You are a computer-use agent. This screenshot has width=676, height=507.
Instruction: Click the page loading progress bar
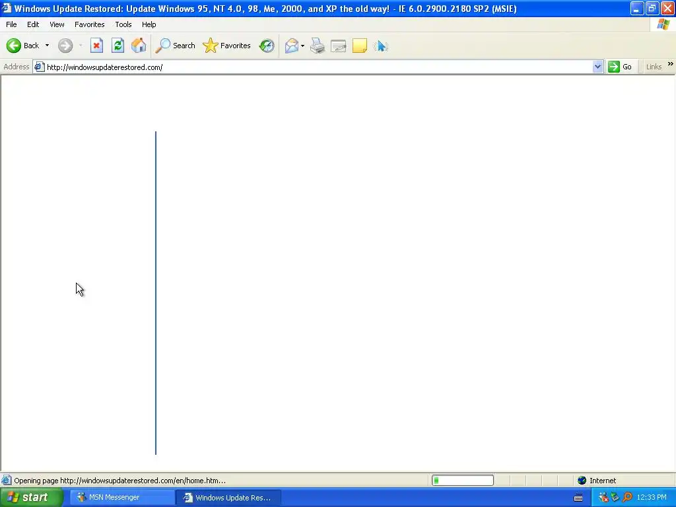coord(463,481)
